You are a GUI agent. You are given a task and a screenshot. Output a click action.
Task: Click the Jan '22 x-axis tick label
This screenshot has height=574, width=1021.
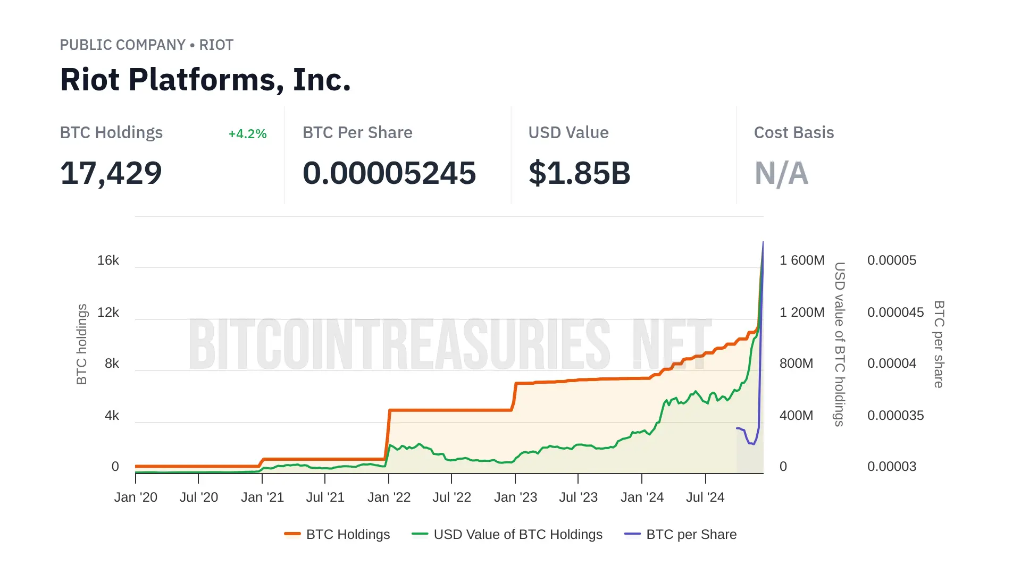[389, 497]
